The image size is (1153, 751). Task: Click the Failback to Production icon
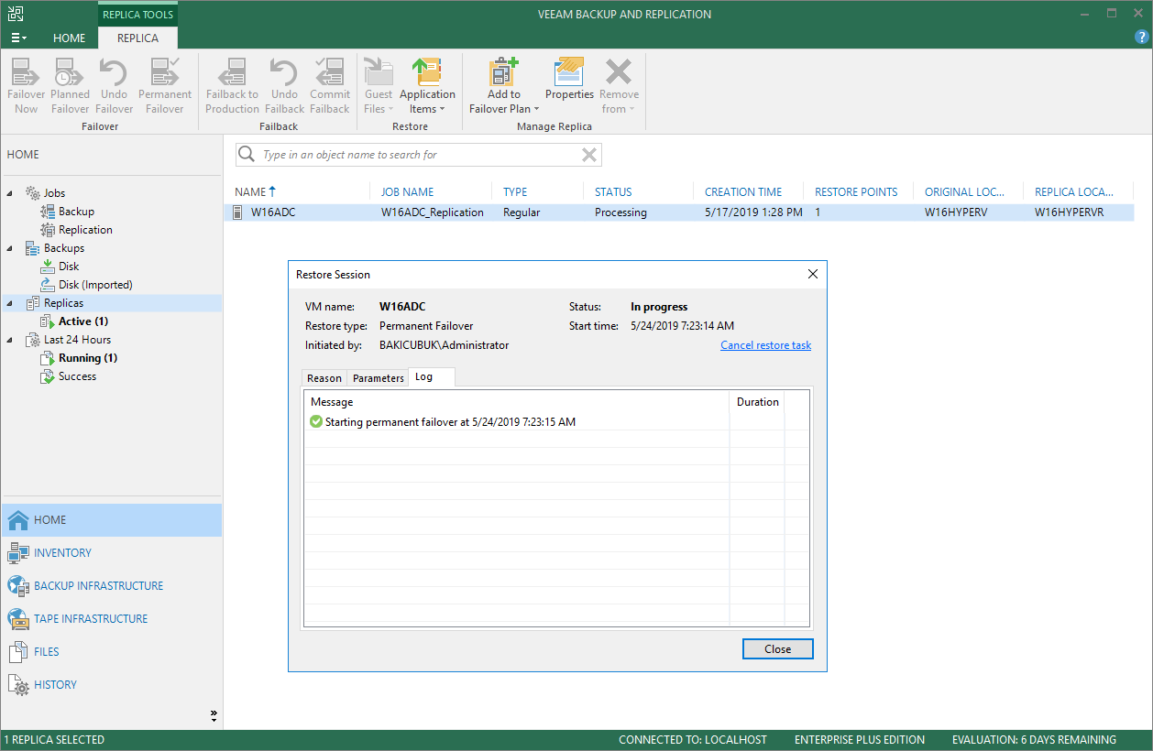click(232, 86)
